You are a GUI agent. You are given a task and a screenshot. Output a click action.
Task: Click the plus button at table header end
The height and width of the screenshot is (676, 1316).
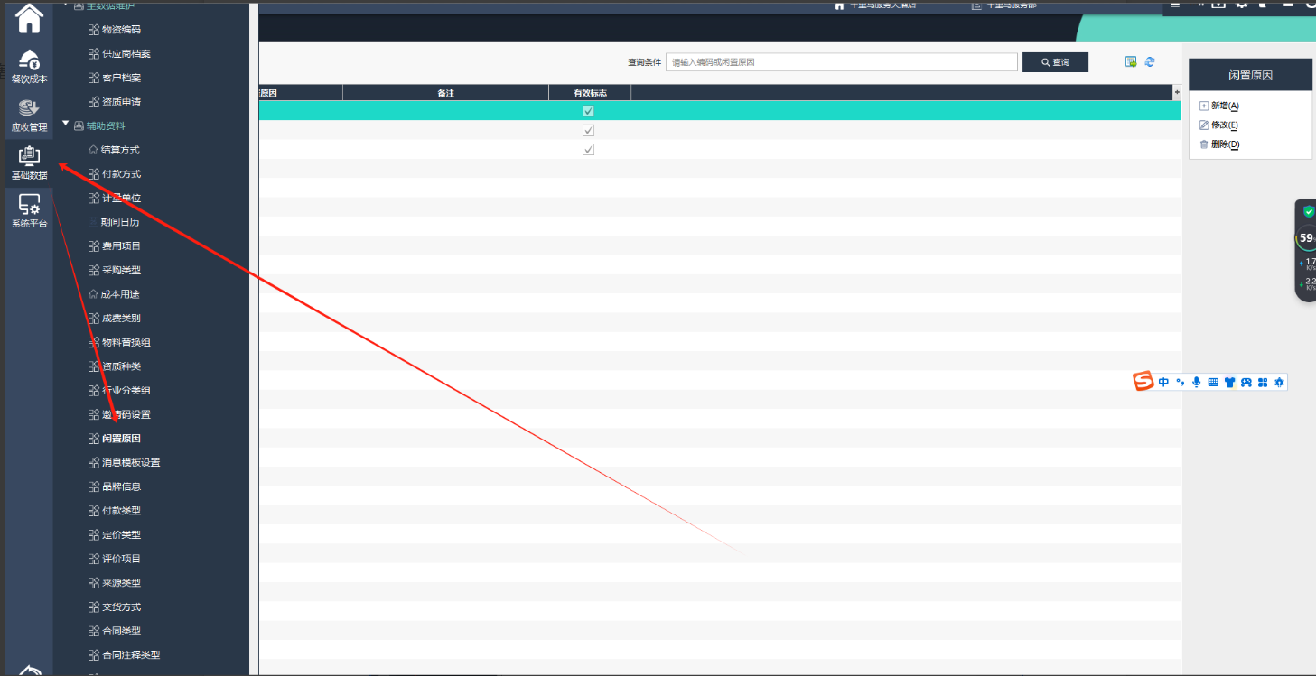click(1176, 92)
